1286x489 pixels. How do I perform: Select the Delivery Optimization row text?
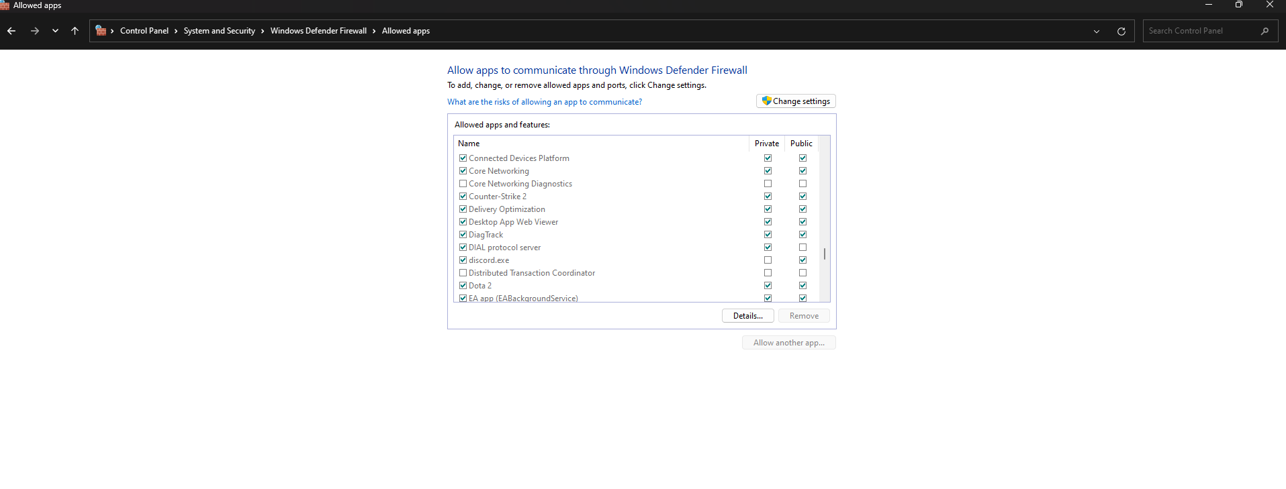pos(507,209)
